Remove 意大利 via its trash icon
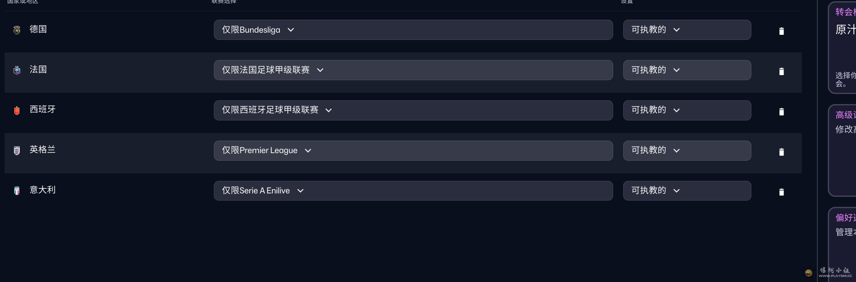 (x=781, y=192)
